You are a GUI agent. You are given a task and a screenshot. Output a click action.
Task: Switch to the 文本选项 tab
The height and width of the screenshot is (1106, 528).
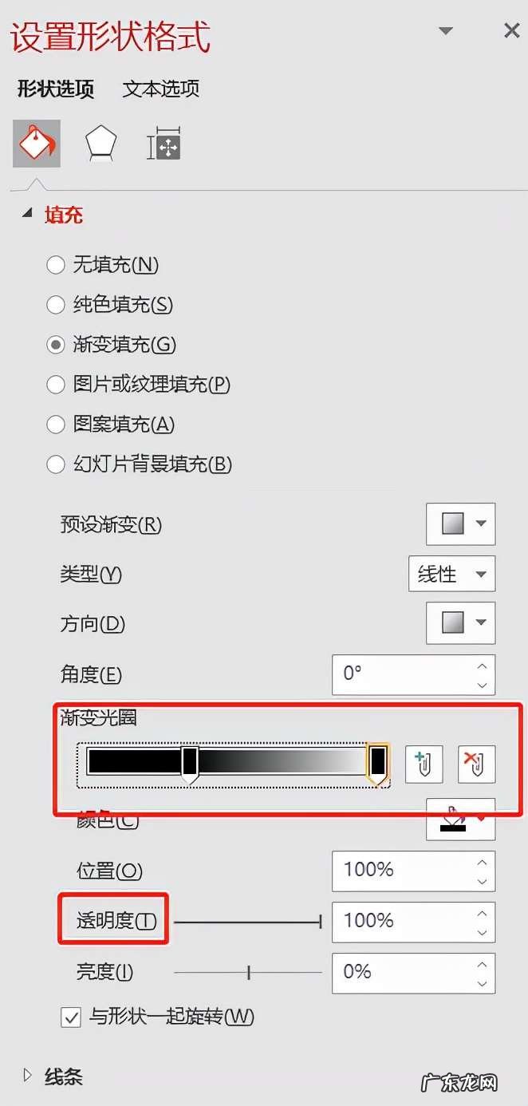click(x=160, y=89)
